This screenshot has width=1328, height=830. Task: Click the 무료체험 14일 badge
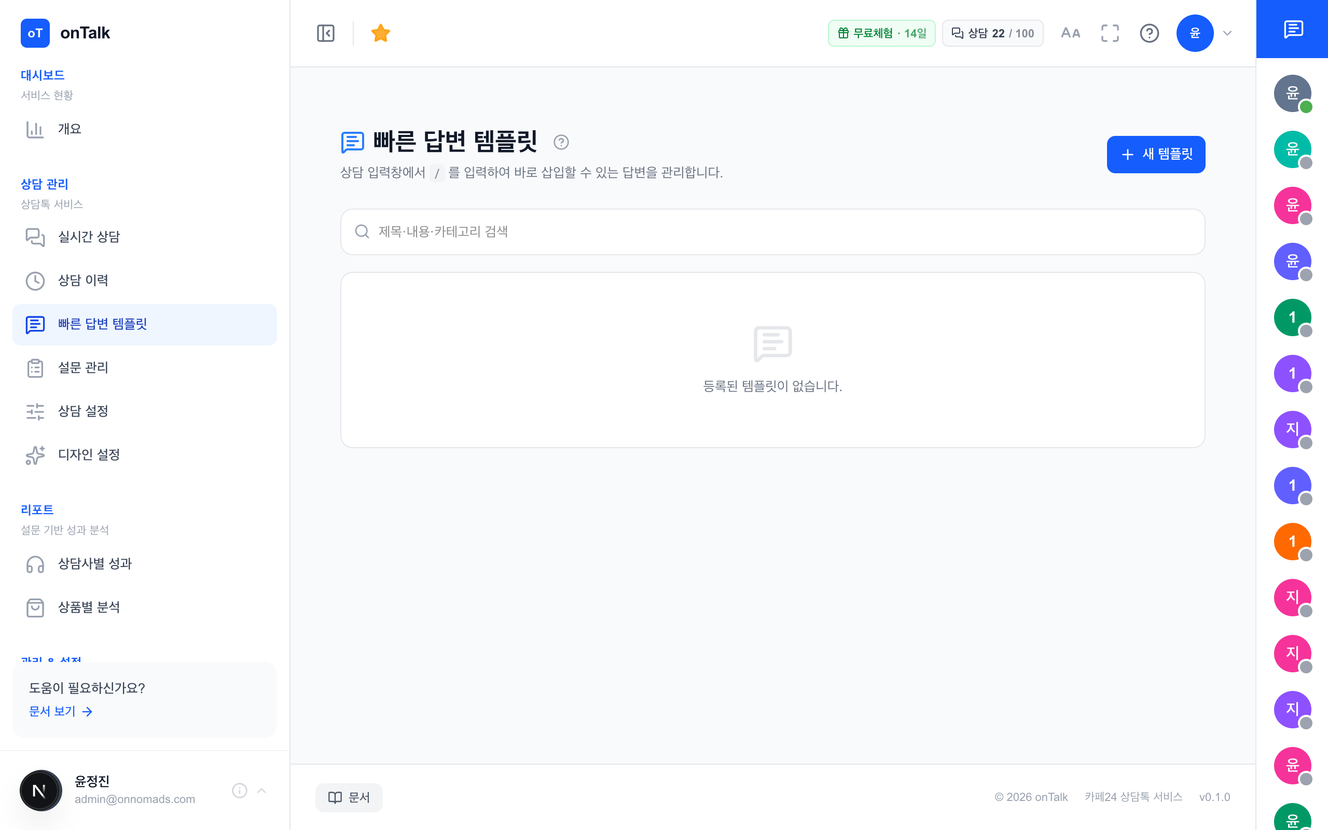(881, 33)
